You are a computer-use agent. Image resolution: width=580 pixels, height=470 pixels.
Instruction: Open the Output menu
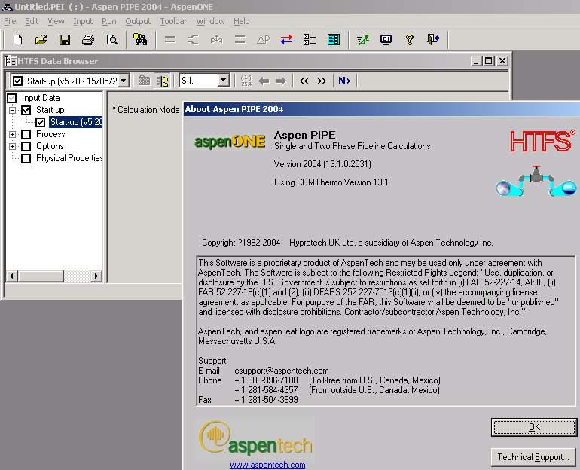(138, 21)
